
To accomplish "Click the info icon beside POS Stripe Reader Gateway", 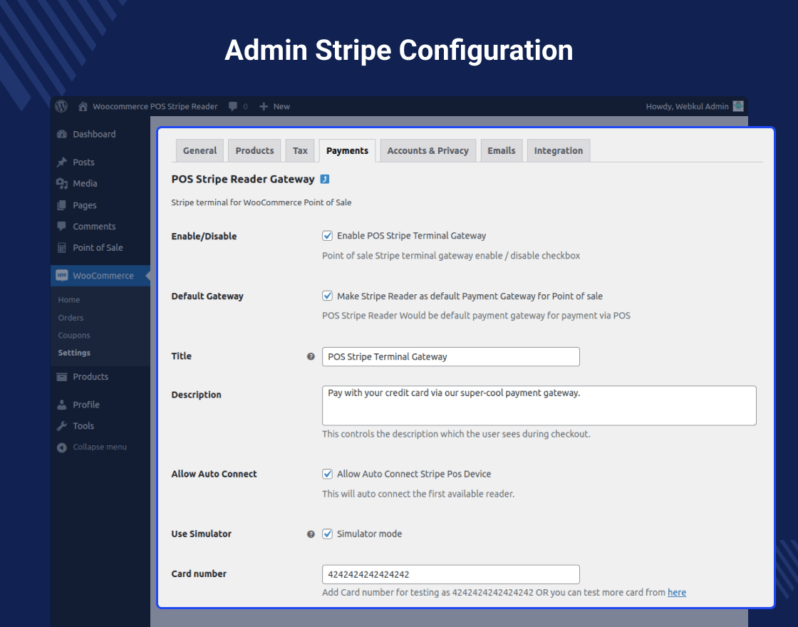I will pos(325,179).
